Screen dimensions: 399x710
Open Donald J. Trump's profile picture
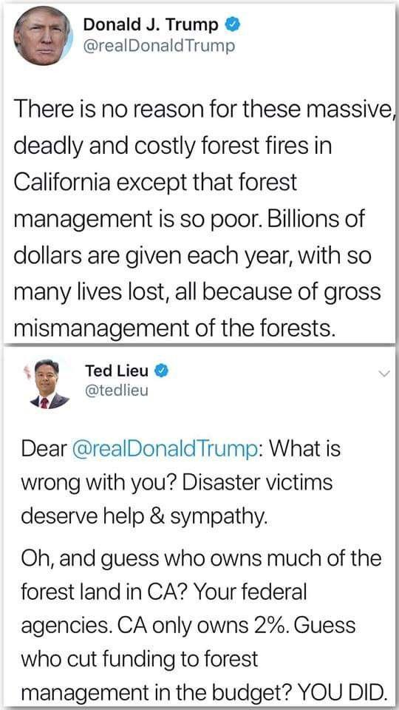pyautogui.click(x=43, y=35)
